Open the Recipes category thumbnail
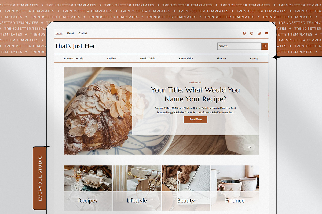The height and width of the screenshot is (214, 322). pyautogui.click(x=88, y=187)
